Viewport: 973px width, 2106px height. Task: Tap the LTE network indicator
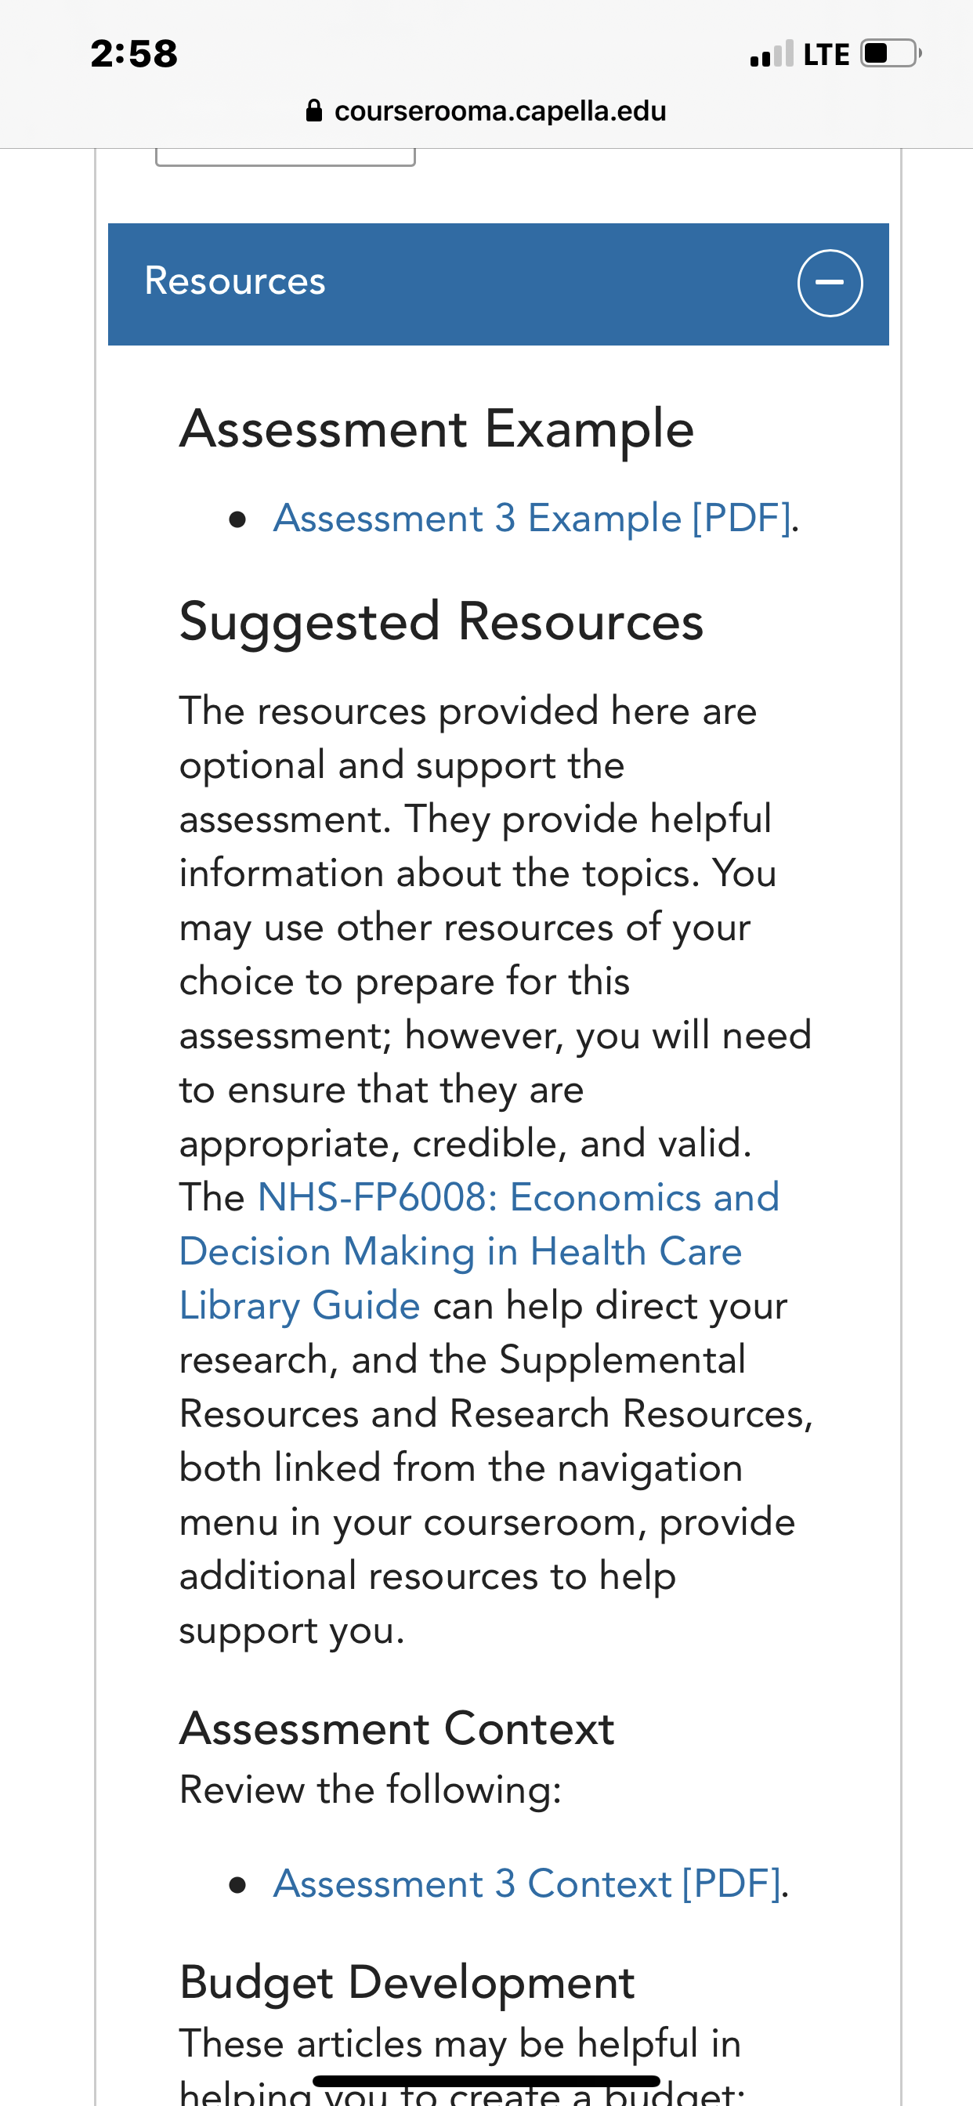(827, 54)
